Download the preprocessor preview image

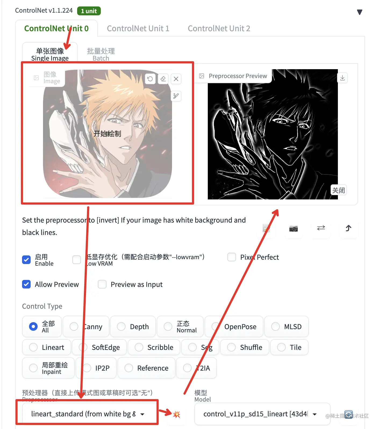(342, 78)
